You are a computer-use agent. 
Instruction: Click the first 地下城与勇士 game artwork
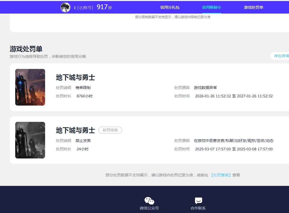pyautogui.click(x=30, y=87)
